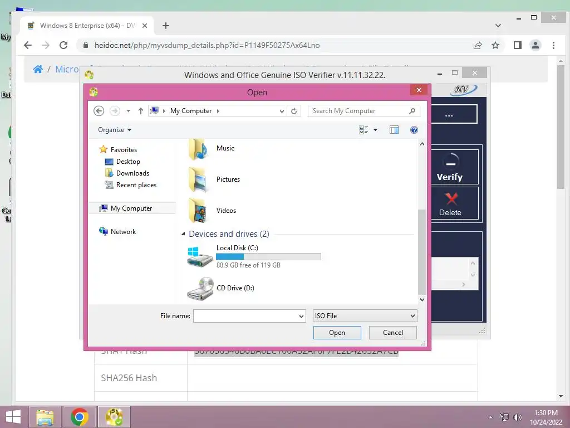Select the Music folder icon
The height and width of the screenshot is (428, 570).
click(198, 149)
